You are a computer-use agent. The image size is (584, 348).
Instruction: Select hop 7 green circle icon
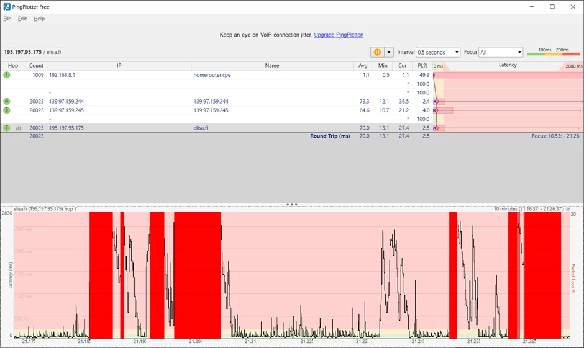[7, 128]
